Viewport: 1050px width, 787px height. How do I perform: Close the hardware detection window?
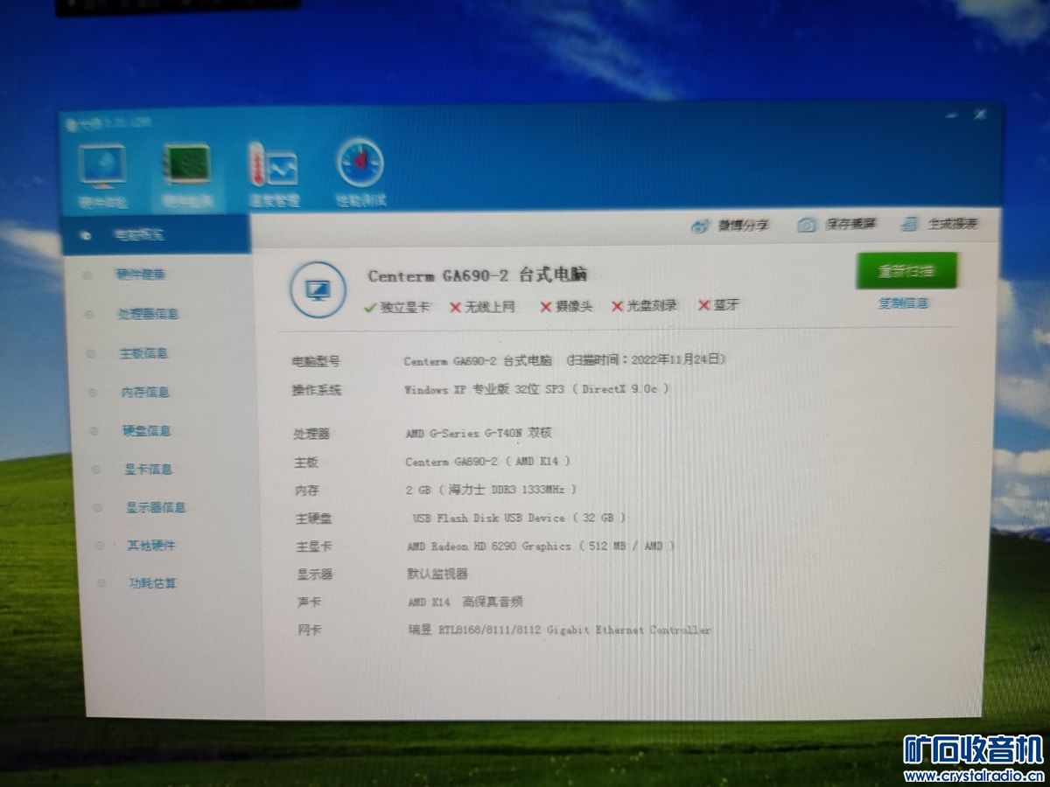980,114
